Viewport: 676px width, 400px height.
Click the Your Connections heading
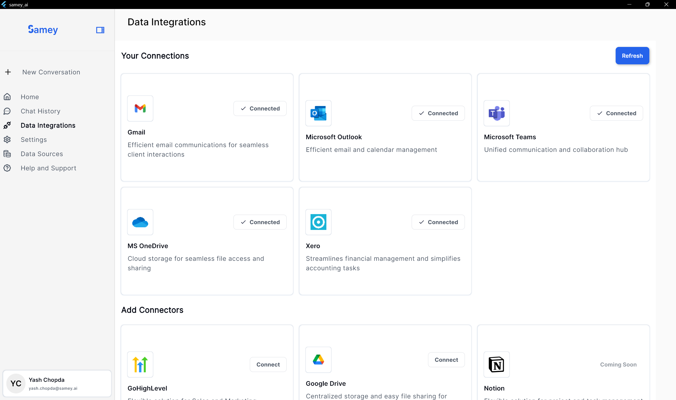click(155, 56)
